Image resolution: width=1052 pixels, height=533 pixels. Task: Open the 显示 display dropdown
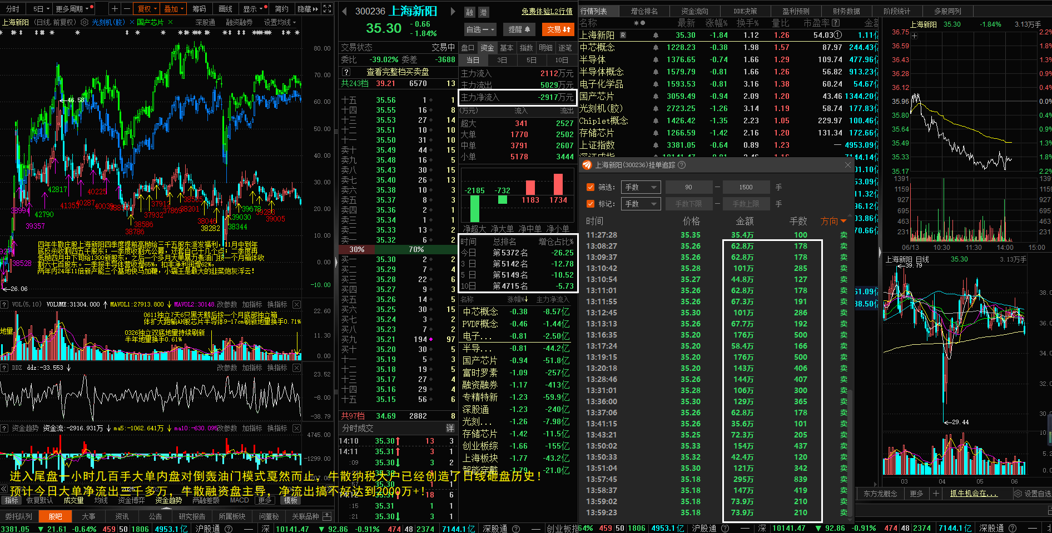(x=254, y=9)
